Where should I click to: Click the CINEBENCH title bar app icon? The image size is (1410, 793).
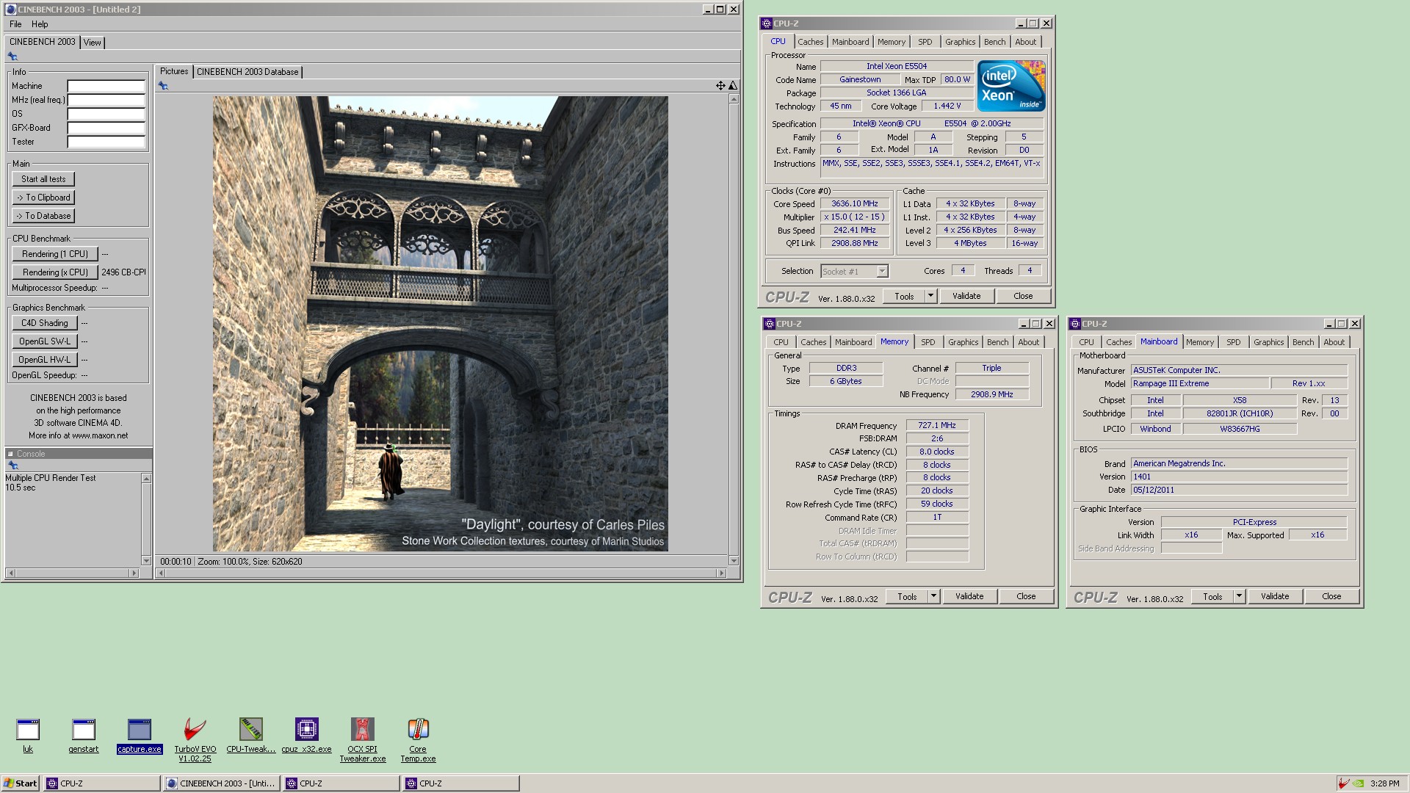10,10
